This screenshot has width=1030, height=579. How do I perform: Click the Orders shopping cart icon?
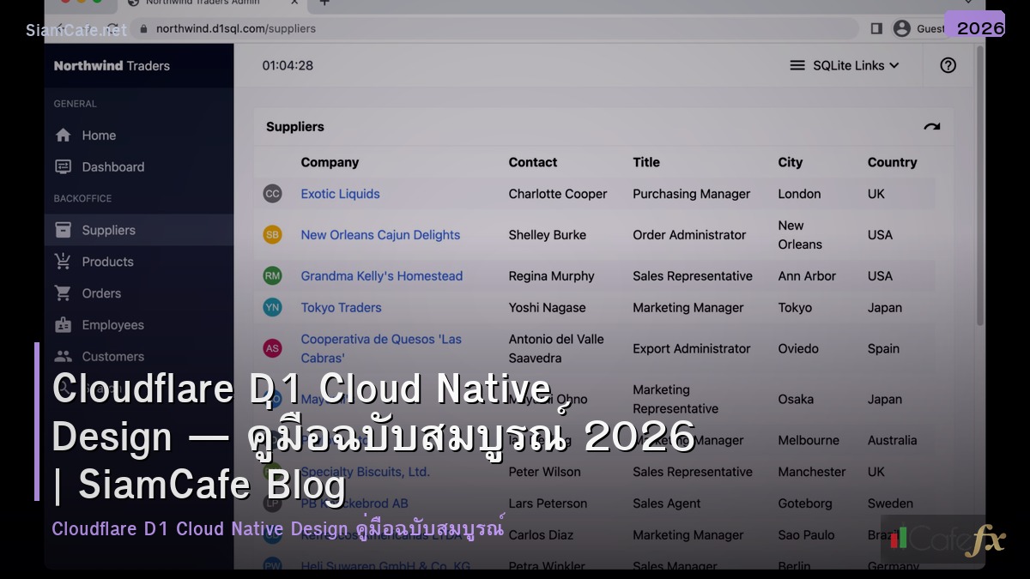click(64, 293)
